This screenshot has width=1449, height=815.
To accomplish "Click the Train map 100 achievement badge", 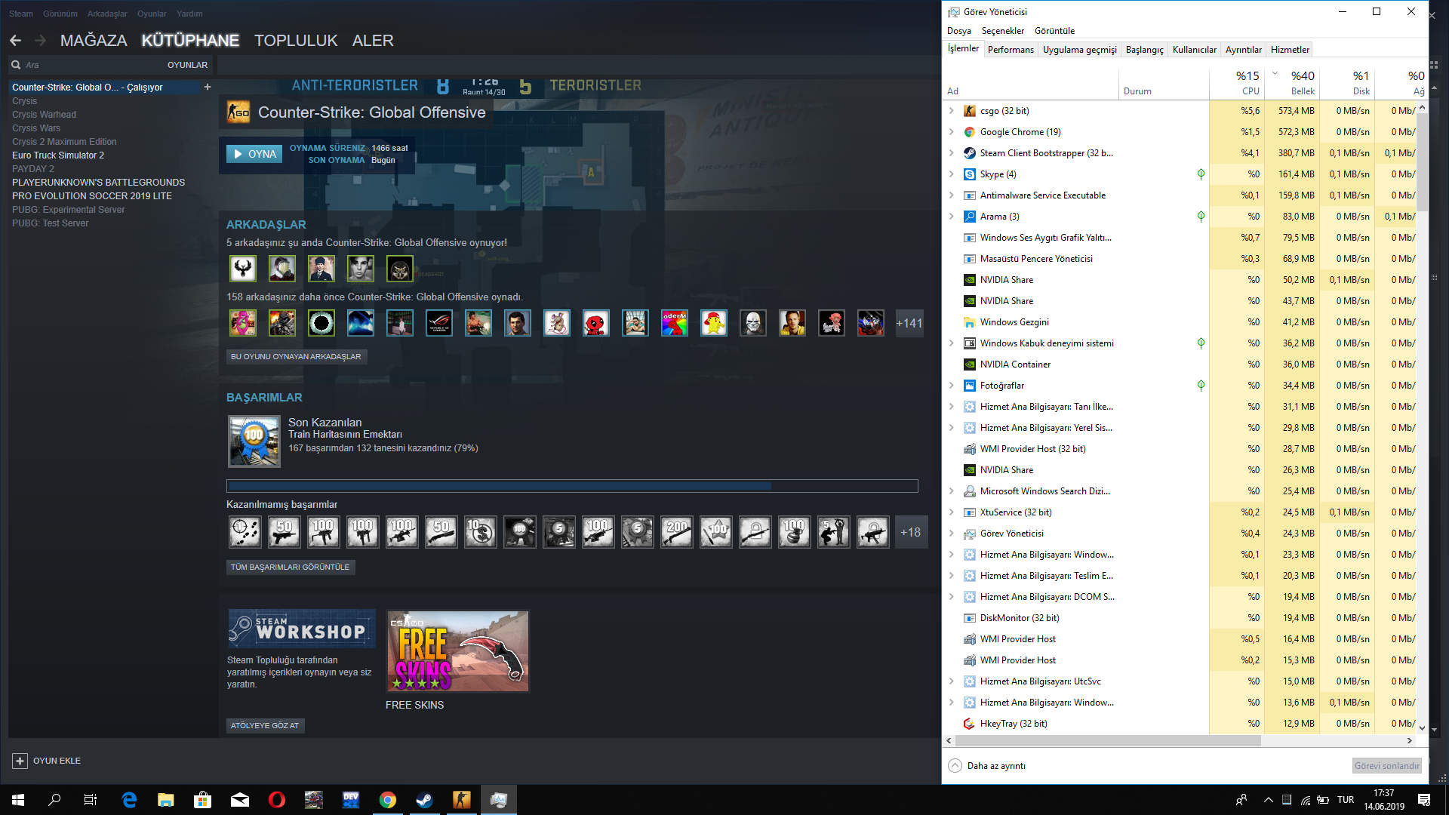I will click(x=254, y=441).
